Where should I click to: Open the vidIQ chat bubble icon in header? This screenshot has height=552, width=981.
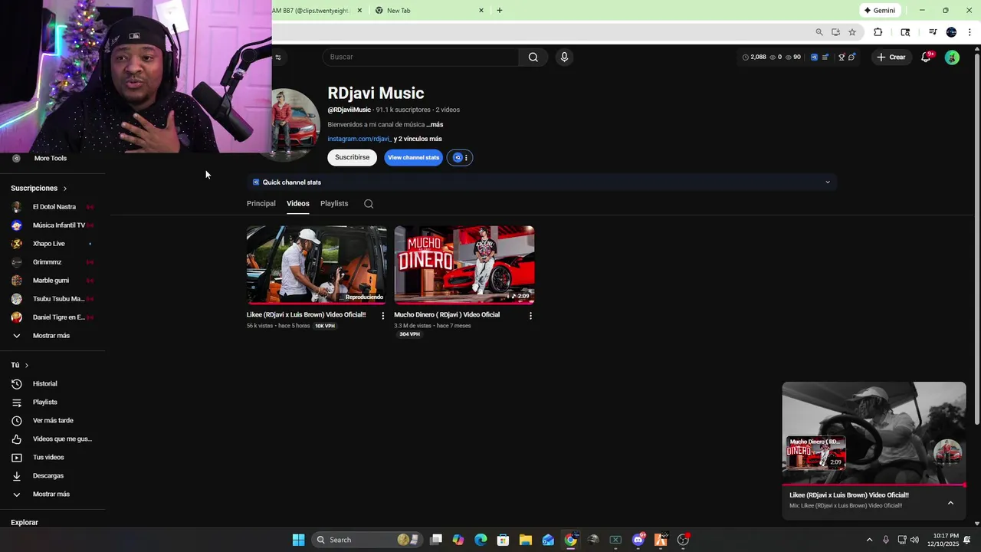pyautogui.click(x=851, y=57)
